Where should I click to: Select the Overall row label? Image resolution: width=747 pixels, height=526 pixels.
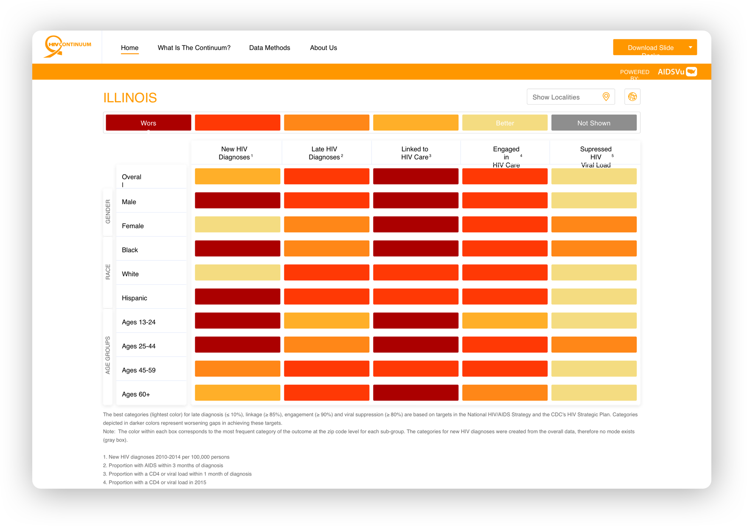coord(132,177)
